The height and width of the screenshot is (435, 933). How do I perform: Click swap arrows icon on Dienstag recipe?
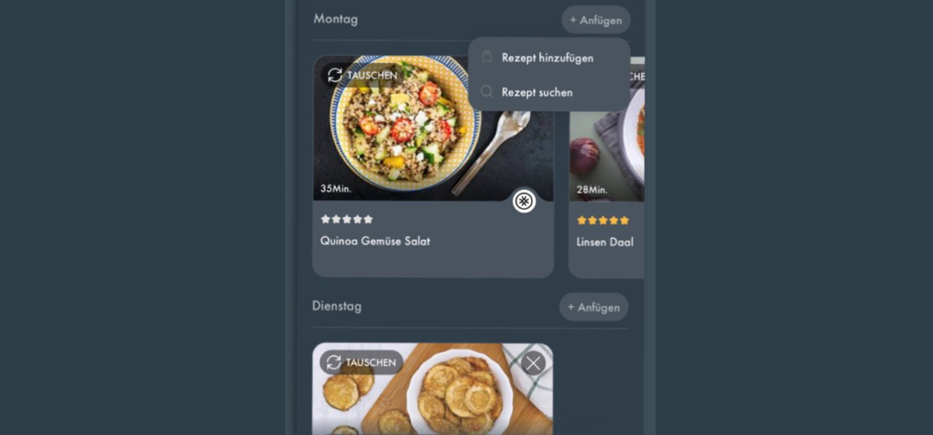[334, 362]
